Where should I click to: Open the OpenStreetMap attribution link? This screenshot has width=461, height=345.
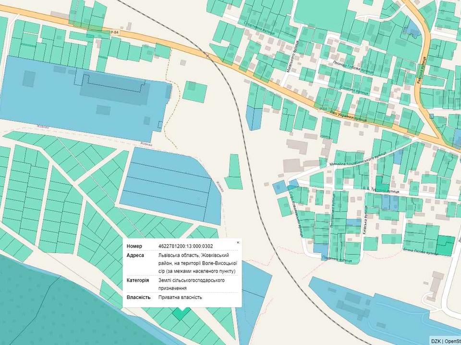(452, 342)
